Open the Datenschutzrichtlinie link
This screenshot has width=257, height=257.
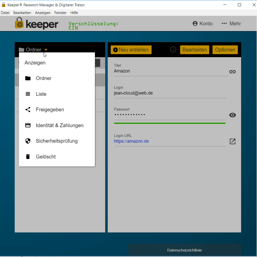(x=184, y=250)
